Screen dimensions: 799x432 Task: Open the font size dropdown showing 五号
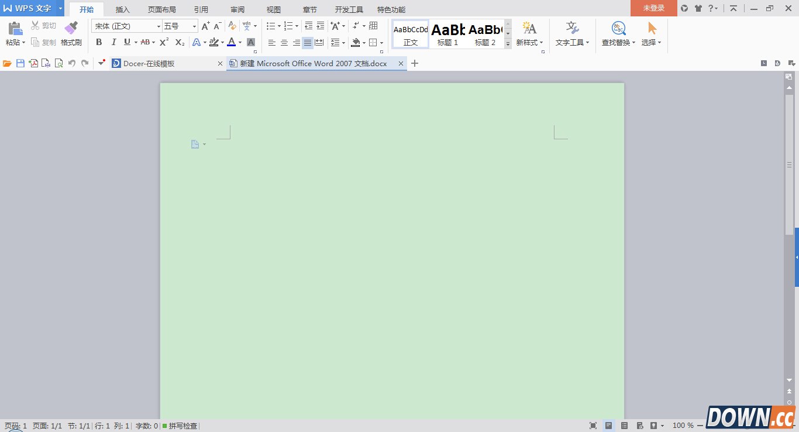click(x=195, y=26)
